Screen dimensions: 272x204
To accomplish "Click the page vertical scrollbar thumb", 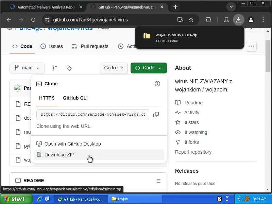I will click(x=268, y=56).
